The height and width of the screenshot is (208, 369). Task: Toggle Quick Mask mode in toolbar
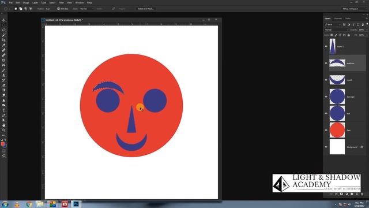(3, 151)
